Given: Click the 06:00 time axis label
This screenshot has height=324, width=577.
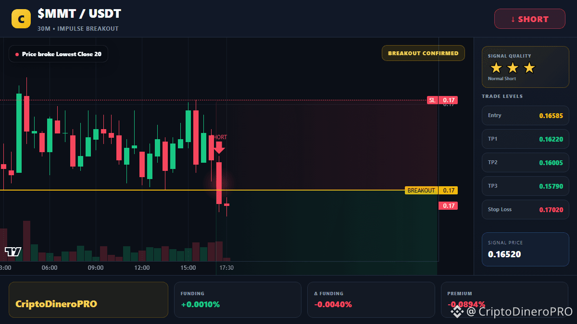Looking at the screenshot, I should pyautogui.click(x=50, y=268).
